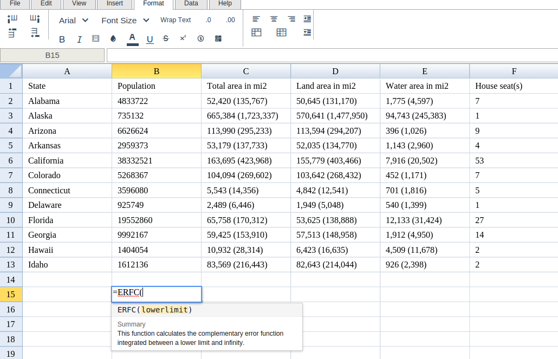Click the formula bar input field
The image size is (558, 359).
[x=332, y=55]
